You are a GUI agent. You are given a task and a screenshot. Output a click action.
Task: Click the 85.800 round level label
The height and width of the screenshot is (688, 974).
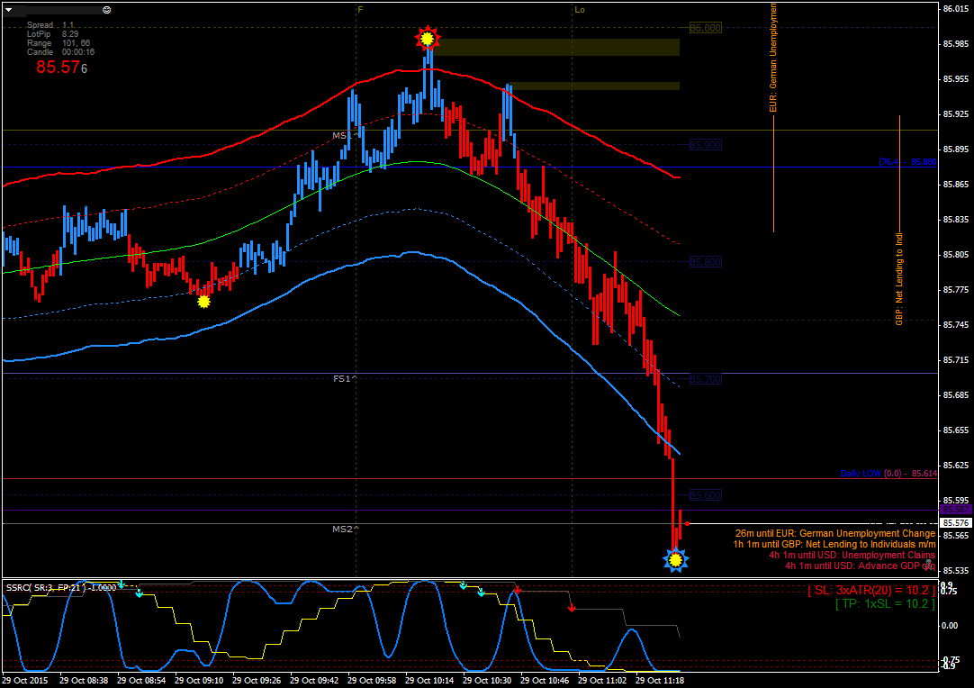click(705, 262)
